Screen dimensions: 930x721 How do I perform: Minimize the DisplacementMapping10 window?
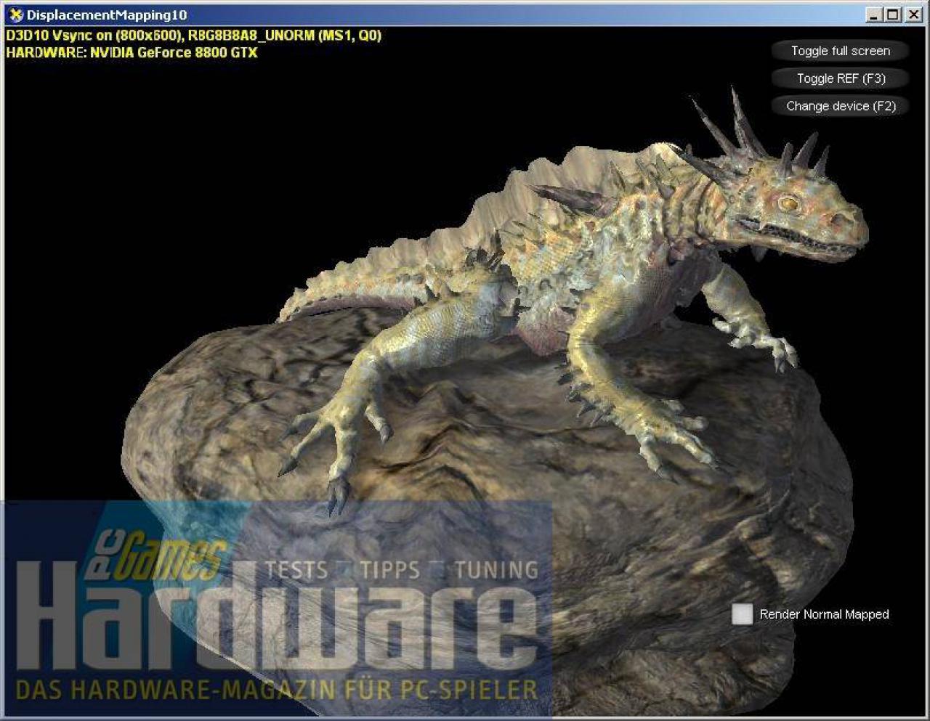[875, 15]
